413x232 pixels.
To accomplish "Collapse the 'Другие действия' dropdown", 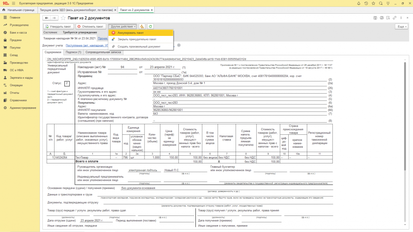I will coord(123,26).
